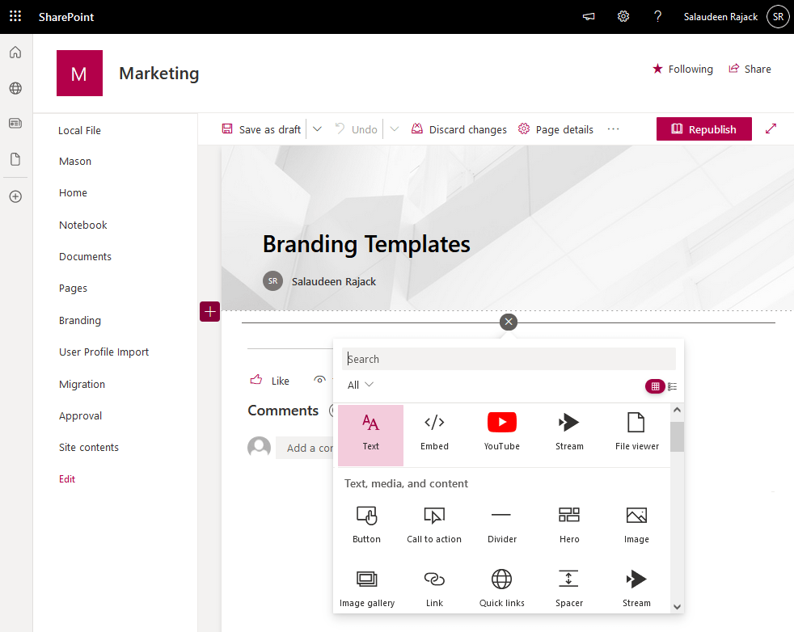Click the web part search field
This screenshot has height=632, width=794.
508,358
